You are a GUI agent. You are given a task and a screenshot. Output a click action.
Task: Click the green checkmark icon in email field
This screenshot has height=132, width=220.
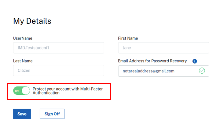coord(202,71)
